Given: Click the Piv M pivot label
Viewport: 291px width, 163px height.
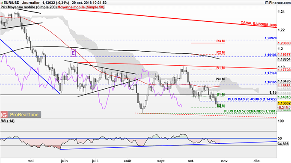Looking at the screenshot, I should (220, 79).
